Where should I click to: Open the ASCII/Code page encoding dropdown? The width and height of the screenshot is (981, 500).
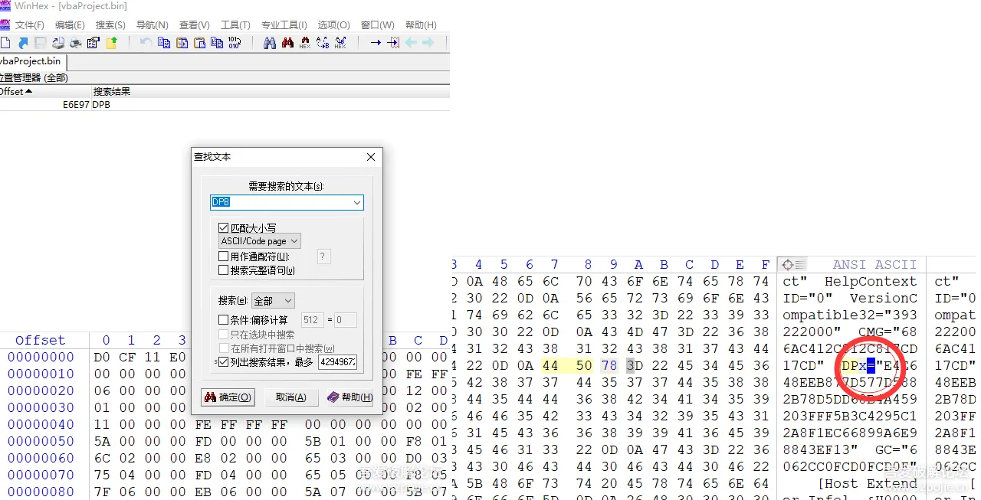pos(260,241)
